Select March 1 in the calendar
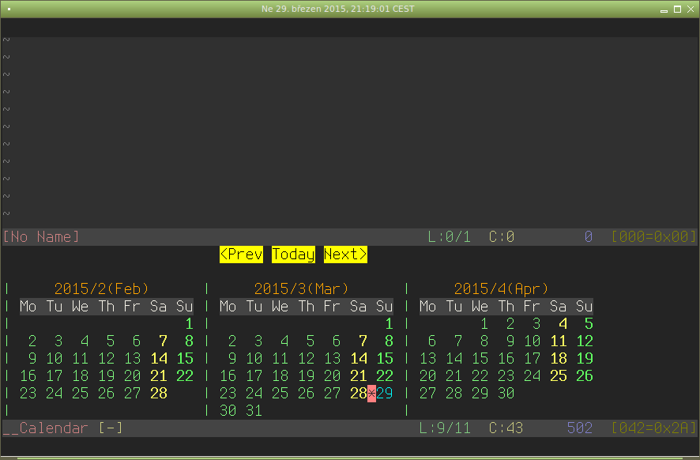Screen dimensions: 700x460 (x=389, y=324)
